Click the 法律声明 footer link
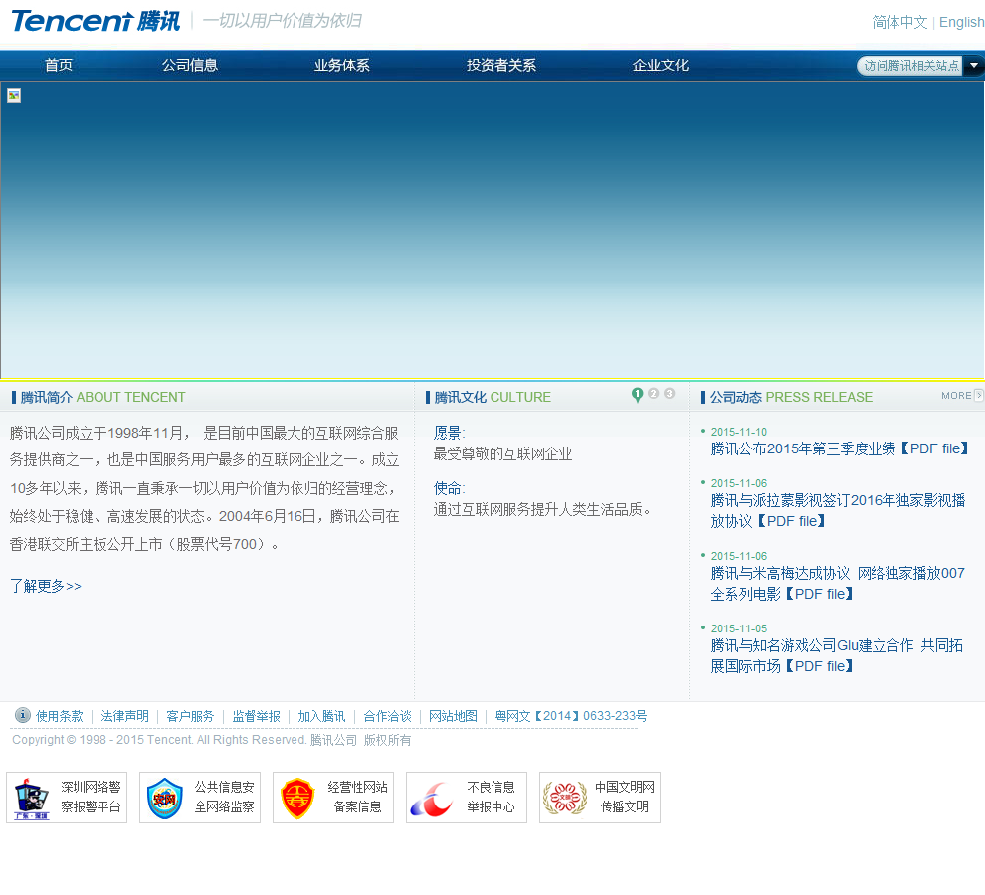The height and width of the screenshot is (895, 985). coord(124,716)
